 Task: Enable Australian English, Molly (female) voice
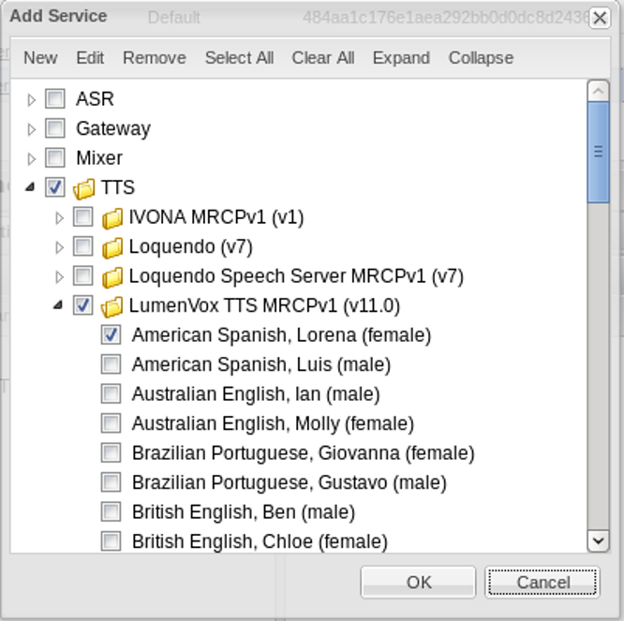coord(111,422)
